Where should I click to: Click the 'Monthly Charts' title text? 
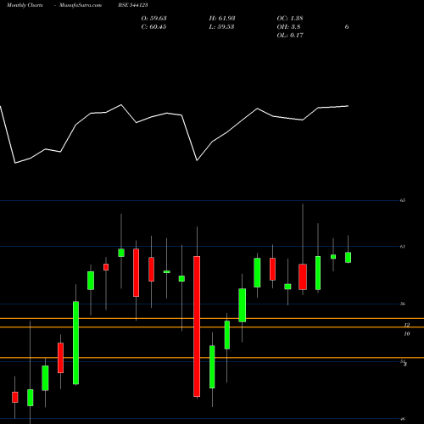pyautogui.click(x=25, y=5)
